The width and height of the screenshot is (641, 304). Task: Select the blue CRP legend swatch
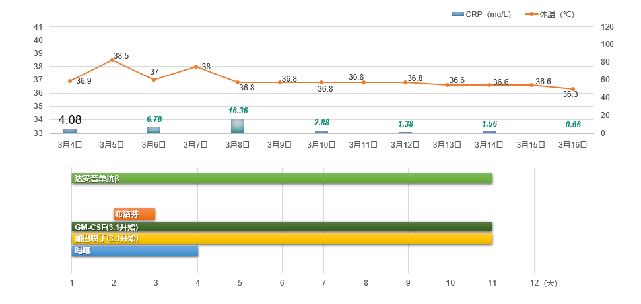coord(457,15)
